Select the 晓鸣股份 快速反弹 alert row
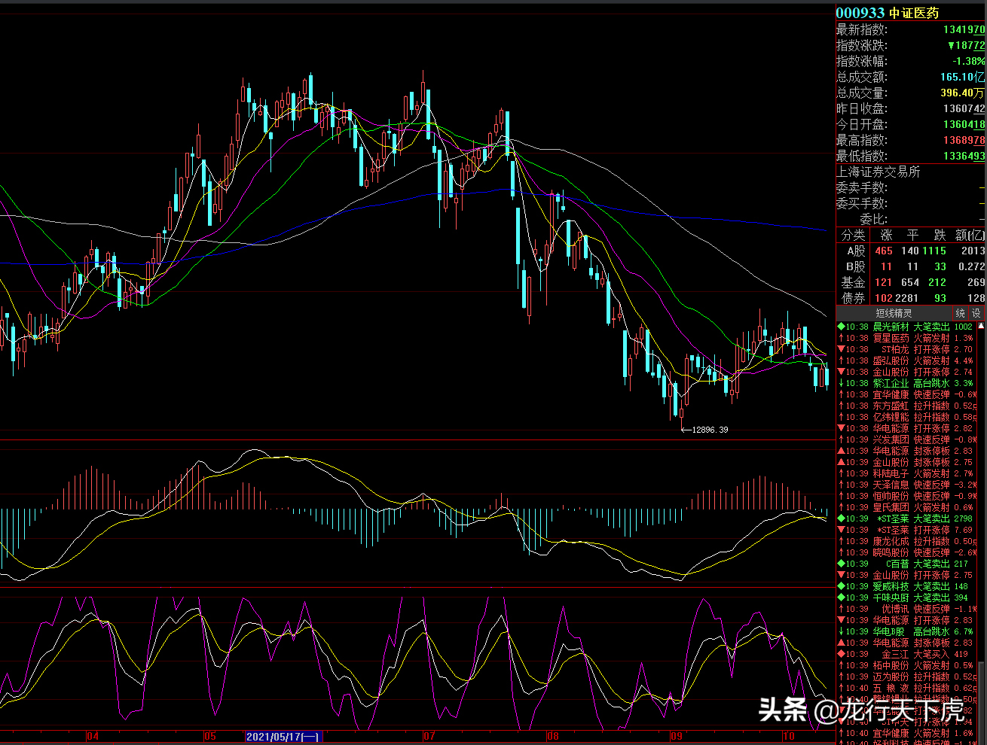Image resolution: width=987 pixels, height=745 pixels. click(906, 552)
